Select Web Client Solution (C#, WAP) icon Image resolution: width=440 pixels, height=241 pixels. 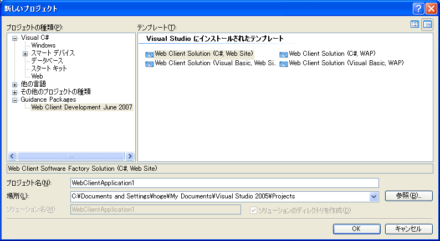pos(284,54)
